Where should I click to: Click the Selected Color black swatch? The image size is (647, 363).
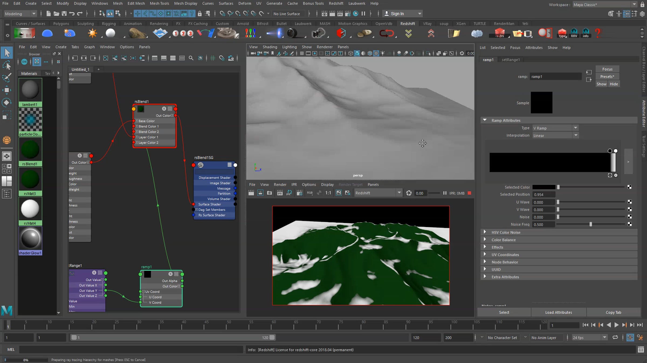[544, 187]
